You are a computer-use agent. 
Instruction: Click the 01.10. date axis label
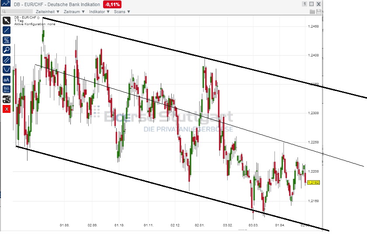(x=119, y=225)
